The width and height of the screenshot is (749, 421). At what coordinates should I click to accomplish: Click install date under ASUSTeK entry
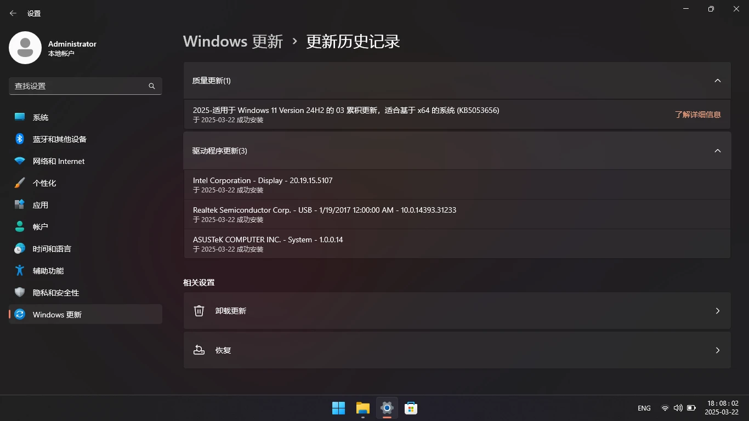point(228,249)
